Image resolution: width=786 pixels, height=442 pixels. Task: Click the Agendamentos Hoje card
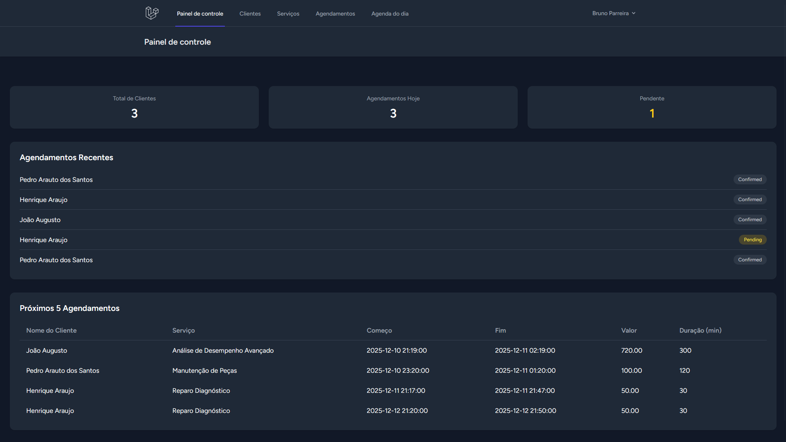pyautogui.click(x=393, y=107)
